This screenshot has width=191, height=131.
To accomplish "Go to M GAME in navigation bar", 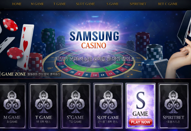I will pos(37,4).
